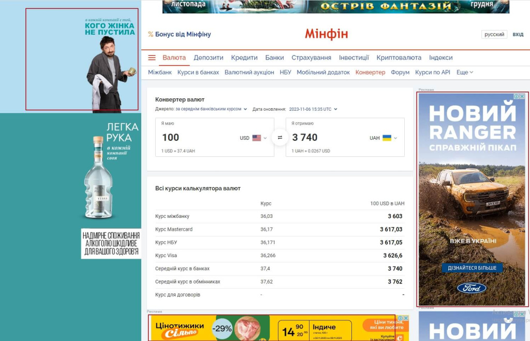Close the Сільпо banner ad
Viewport: 530px width, 341px height.
[x=406, y=318]
